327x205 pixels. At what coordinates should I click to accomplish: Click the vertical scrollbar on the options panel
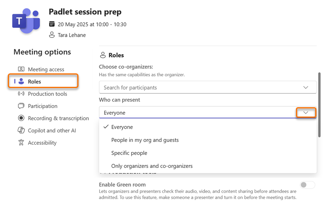coord(319,105)
